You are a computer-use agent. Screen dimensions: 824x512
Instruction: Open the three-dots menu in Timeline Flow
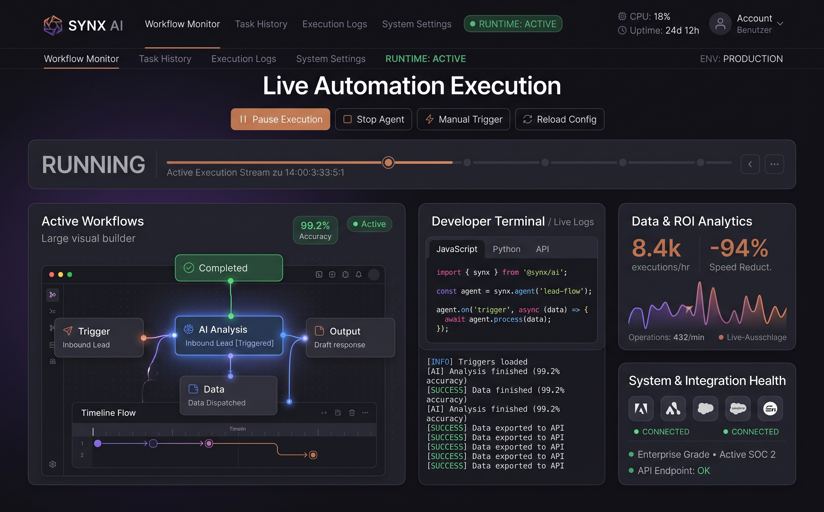coord(365,413)
